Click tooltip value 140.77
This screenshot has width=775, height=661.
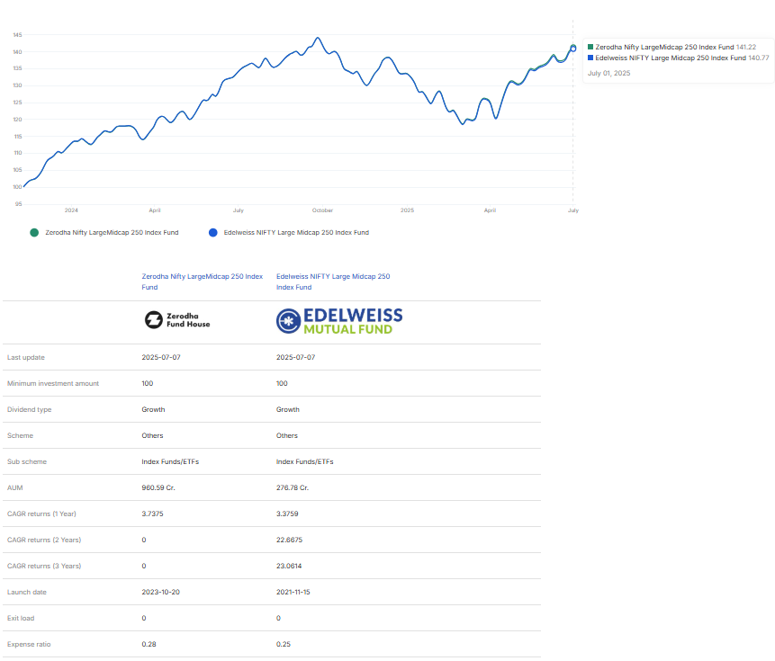[758, 58]
